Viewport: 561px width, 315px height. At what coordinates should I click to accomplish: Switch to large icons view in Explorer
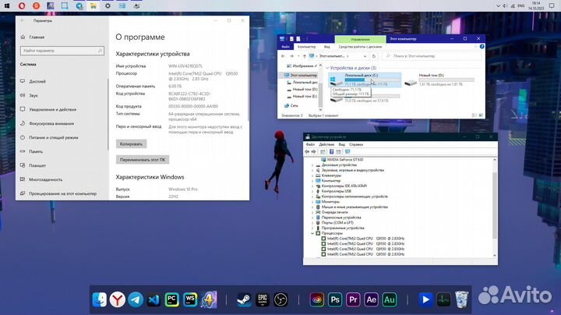pyautogui.click(x=481, y=115)
